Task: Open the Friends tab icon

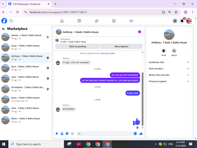Action: [97, 21]
